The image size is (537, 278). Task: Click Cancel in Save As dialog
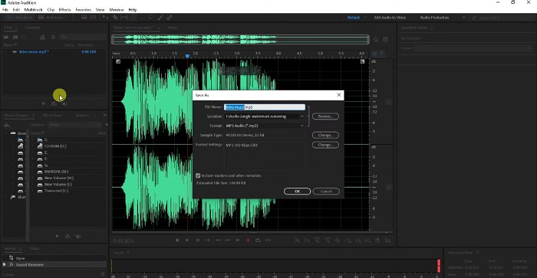click(x=326, y=191)
